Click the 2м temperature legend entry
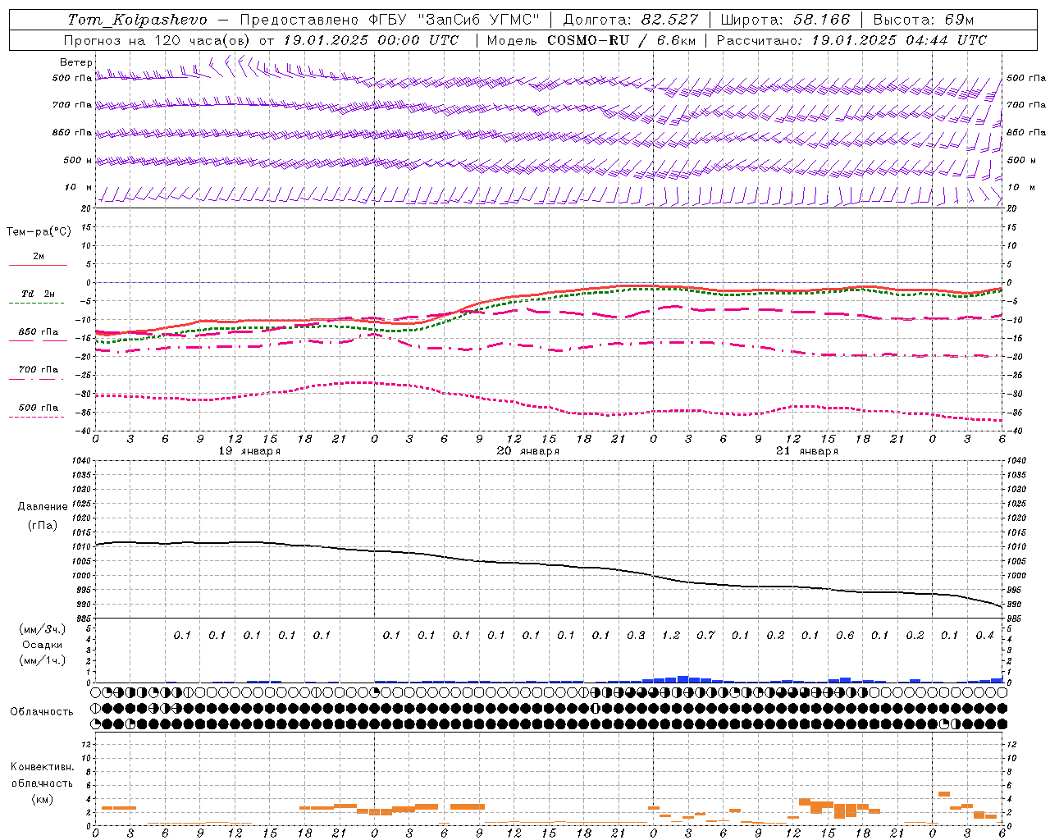This screenshot has width=1050, height=840. [x=39, y=257]
